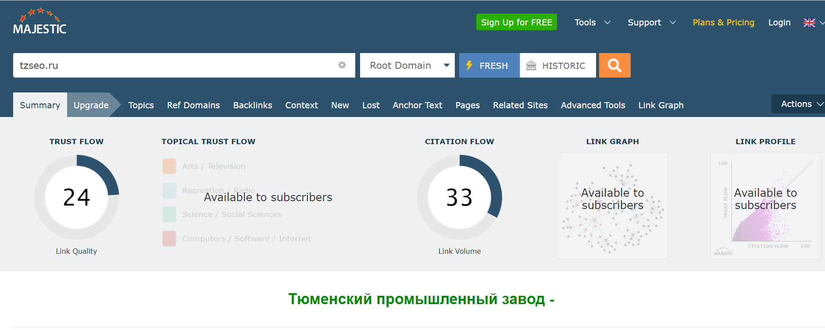Click the Majestic logo
The height and width of the screenshot is (330, 825).
39,21
